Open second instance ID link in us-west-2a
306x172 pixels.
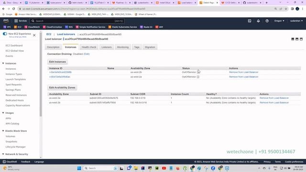[60, 77]
